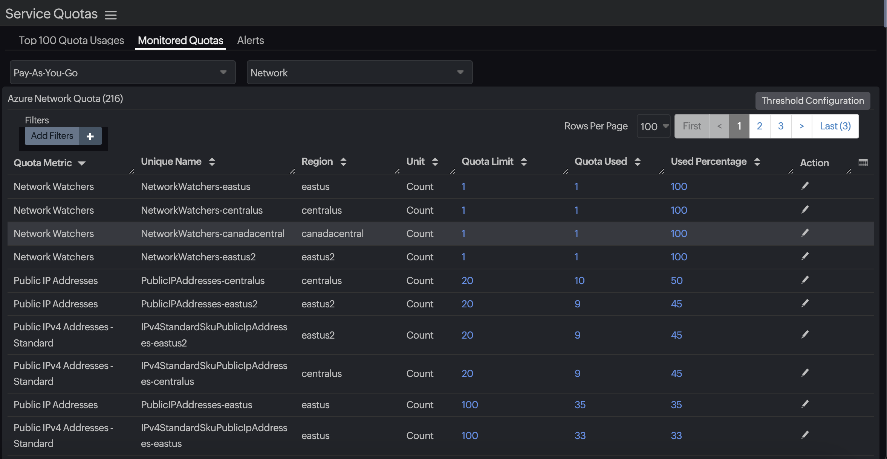Expand Quota Metric column sort dropdown
887x459 pixels.
point(82,163)
